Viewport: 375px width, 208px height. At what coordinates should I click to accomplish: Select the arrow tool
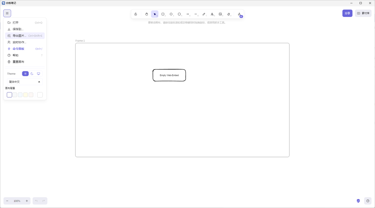[x=187, y=14]
